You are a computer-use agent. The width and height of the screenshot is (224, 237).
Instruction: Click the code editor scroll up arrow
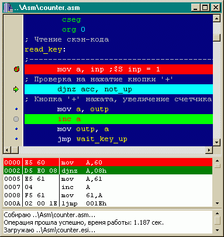point(216,19)
